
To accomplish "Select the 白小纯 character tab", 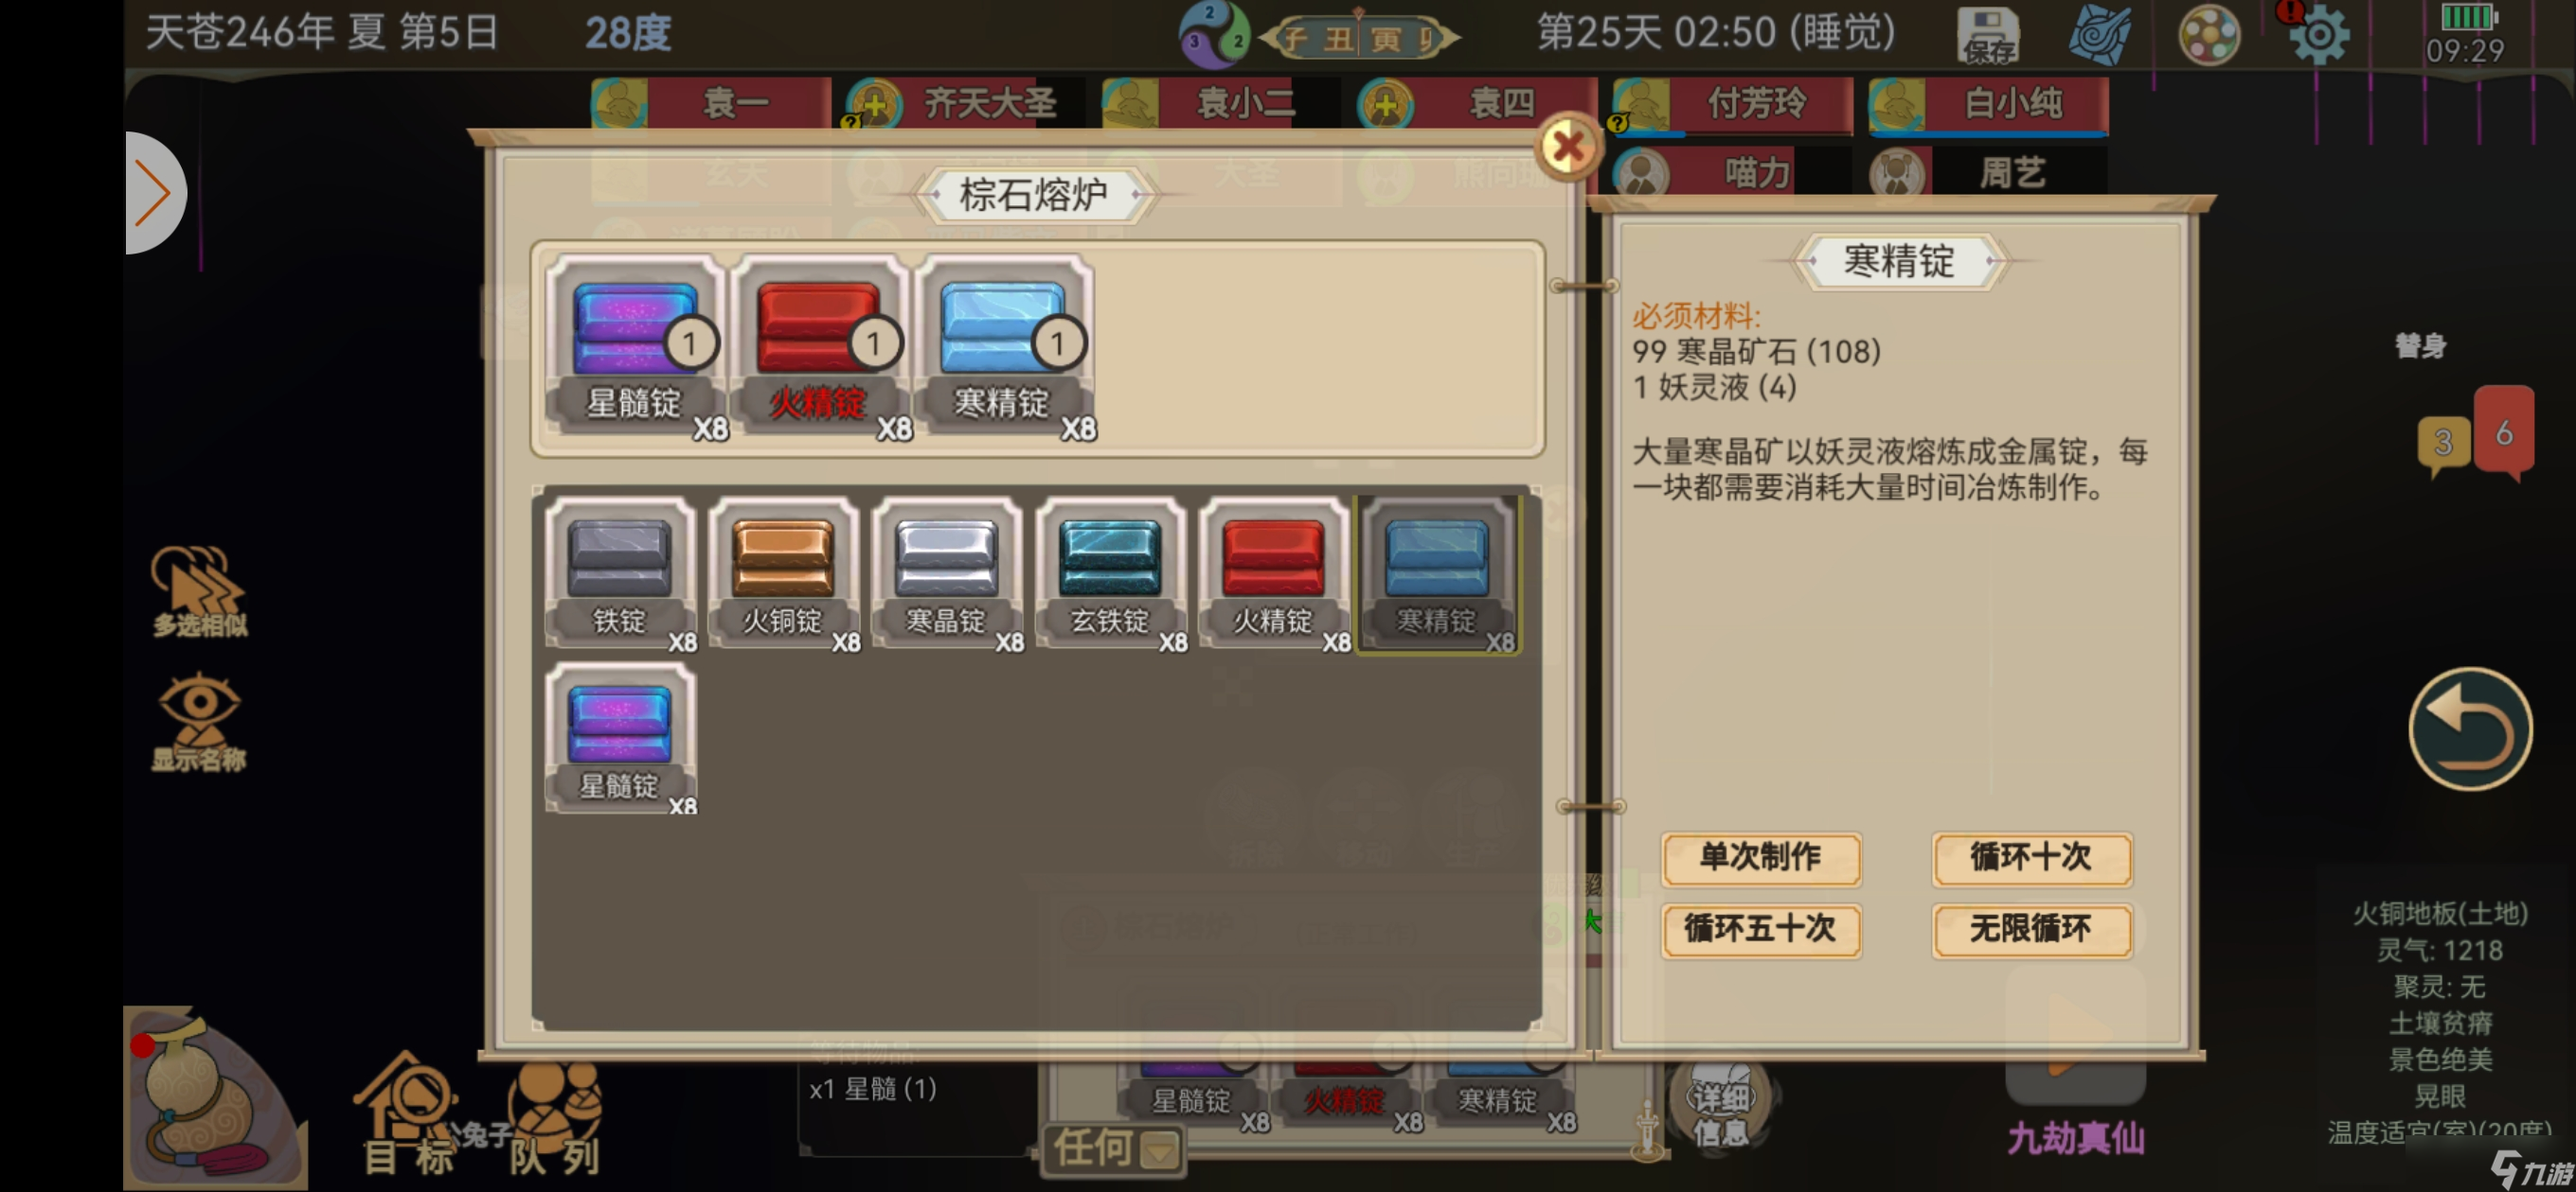I will pyautogui.click(x=1988, y=104).
